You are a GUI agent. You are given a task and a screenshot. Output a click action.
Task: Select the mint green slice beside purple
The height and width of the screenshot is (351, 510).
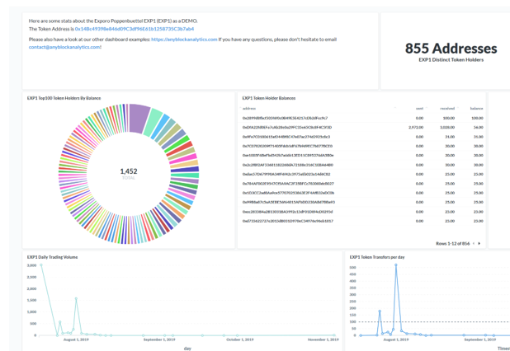(152, 122)
